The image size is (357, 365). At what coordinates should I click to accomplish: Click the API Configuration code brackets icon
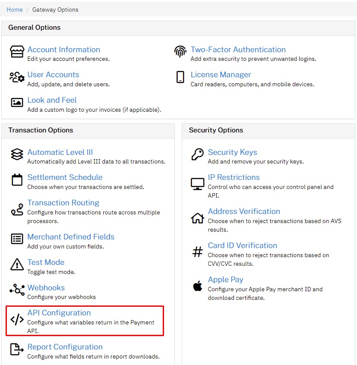point(17,319)
